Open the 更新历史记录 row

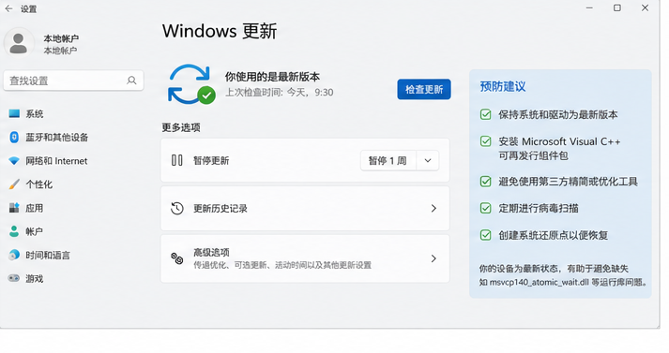305,208
